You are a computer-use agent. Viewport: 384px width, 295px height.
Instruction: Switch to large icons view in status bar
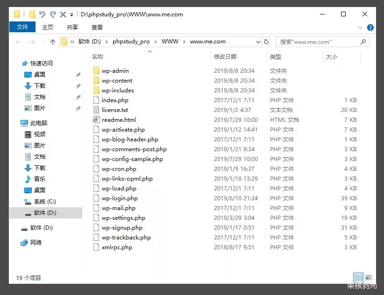(x=368, y=277)
